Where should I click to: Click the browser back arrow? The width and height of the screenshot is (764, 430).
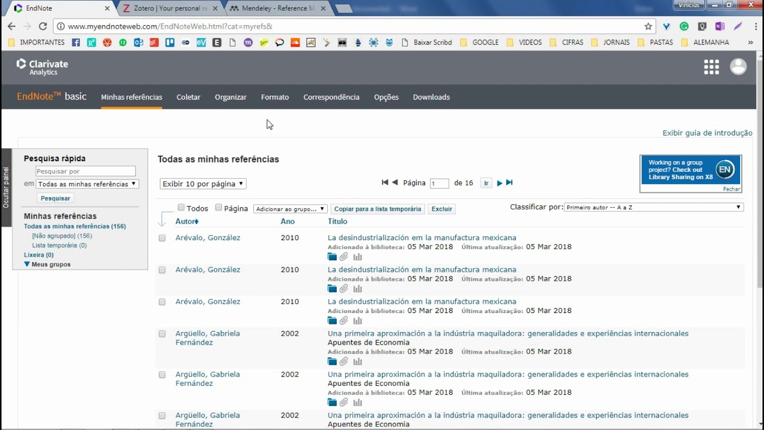[11, 26]
